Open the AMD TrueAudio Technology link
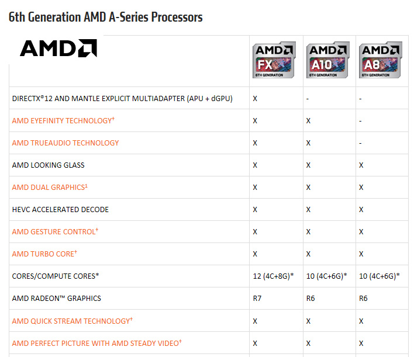414x357 pixels. click(65, 143)
